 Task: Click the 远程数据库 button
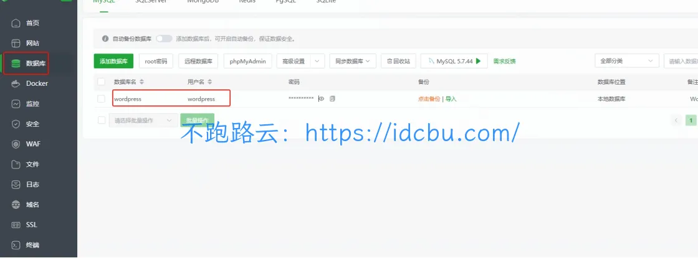(x=198, y=62)
